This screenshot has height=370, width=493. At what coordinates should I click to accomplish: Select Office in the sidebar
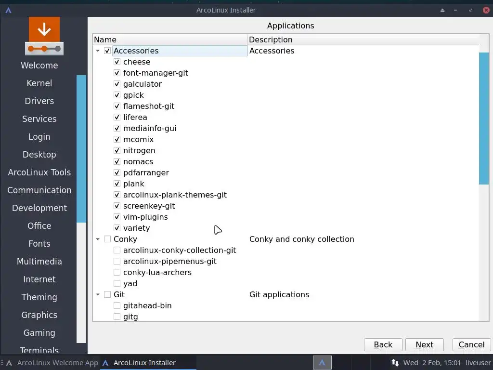(39, 226)
